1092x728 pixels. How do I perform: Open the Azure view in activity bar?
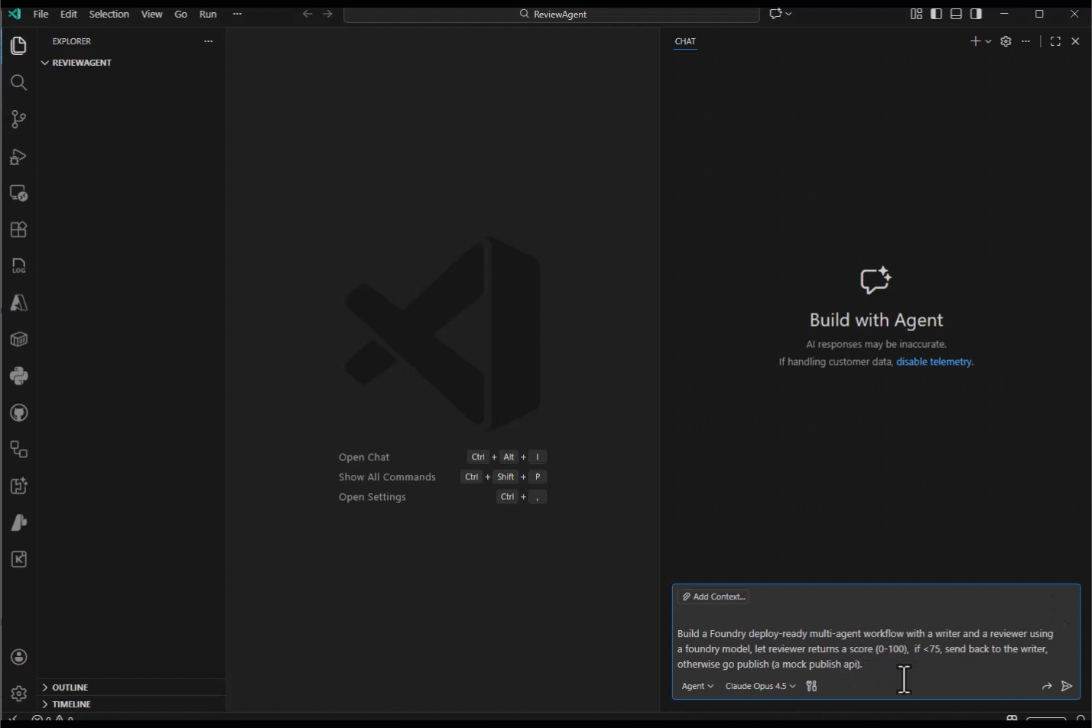point(19,303)
